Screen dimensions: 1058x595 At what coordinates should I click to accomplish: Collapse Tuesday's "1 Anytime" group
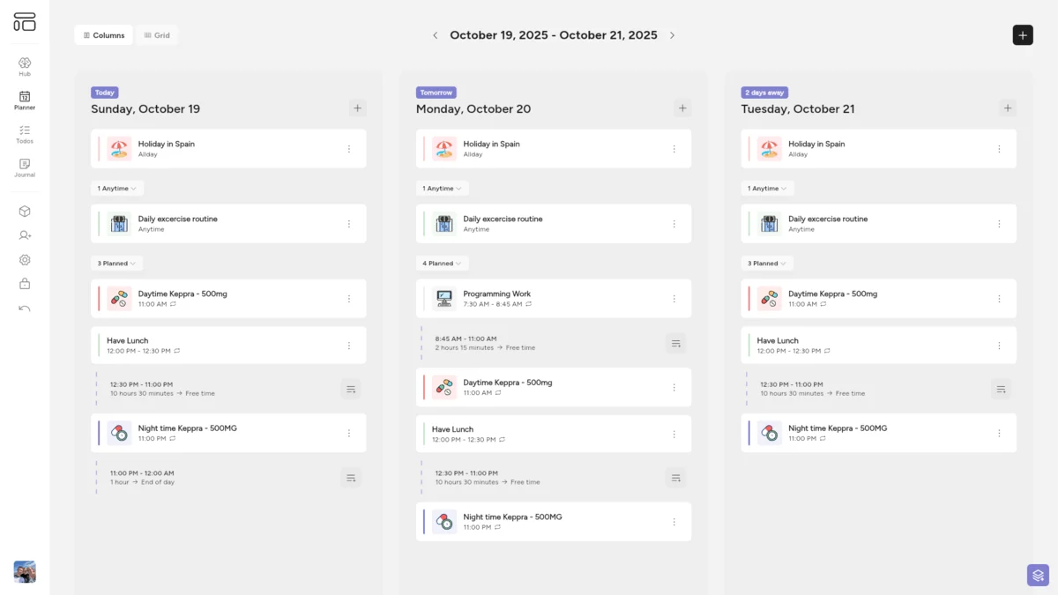[x=767, y=189]
